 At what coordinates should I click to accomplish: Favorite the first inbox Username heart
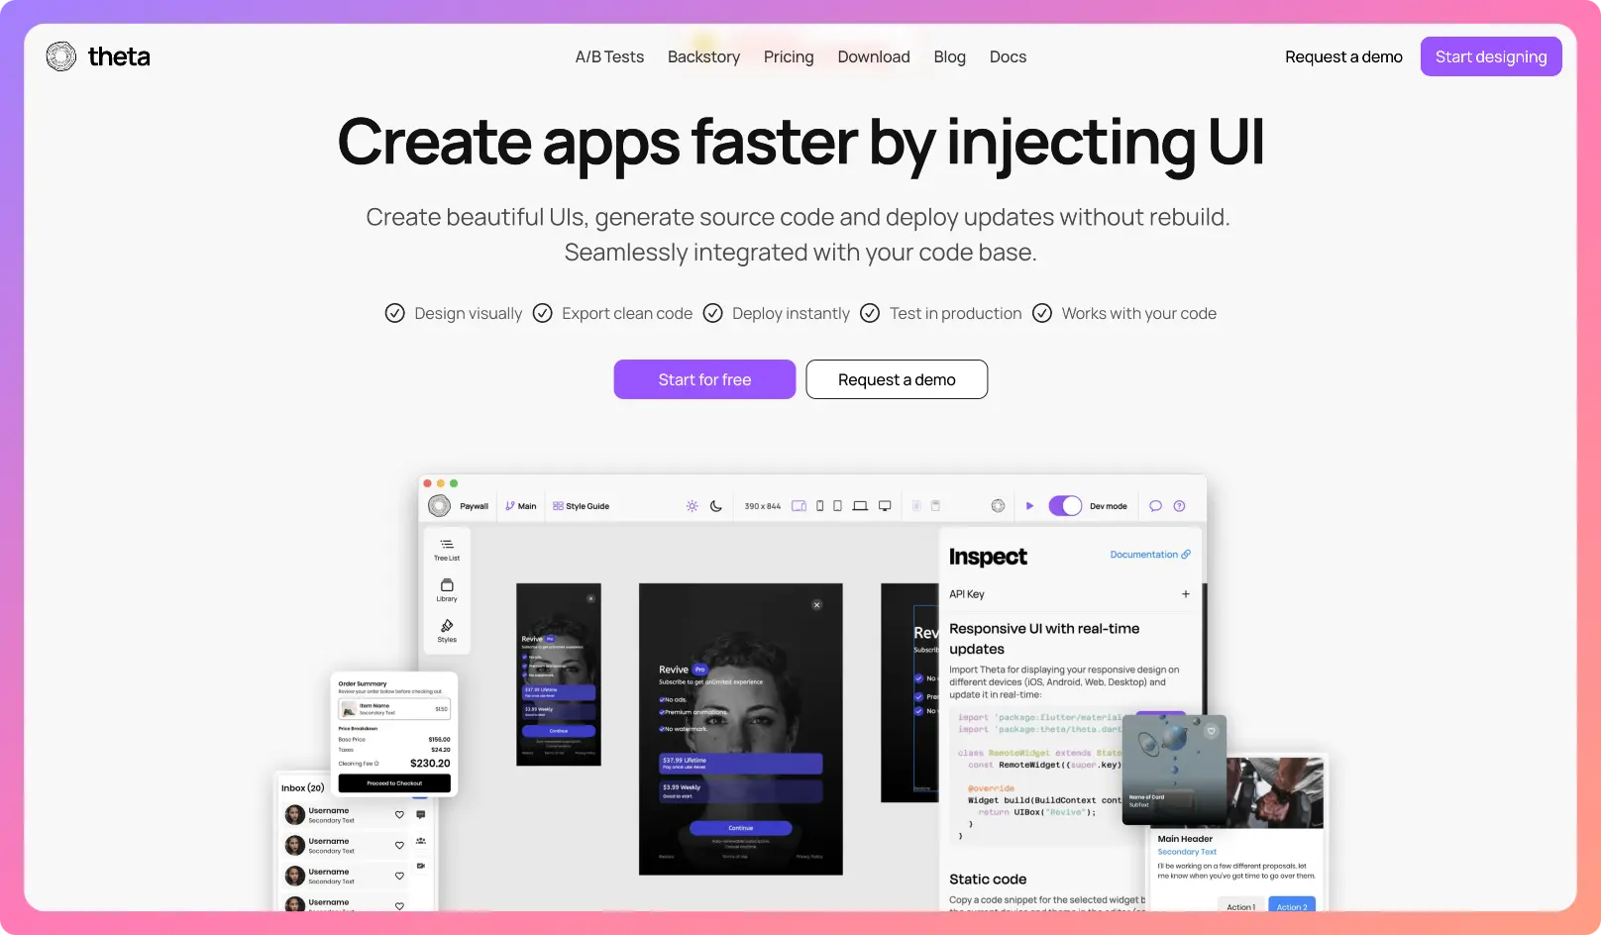399,815
